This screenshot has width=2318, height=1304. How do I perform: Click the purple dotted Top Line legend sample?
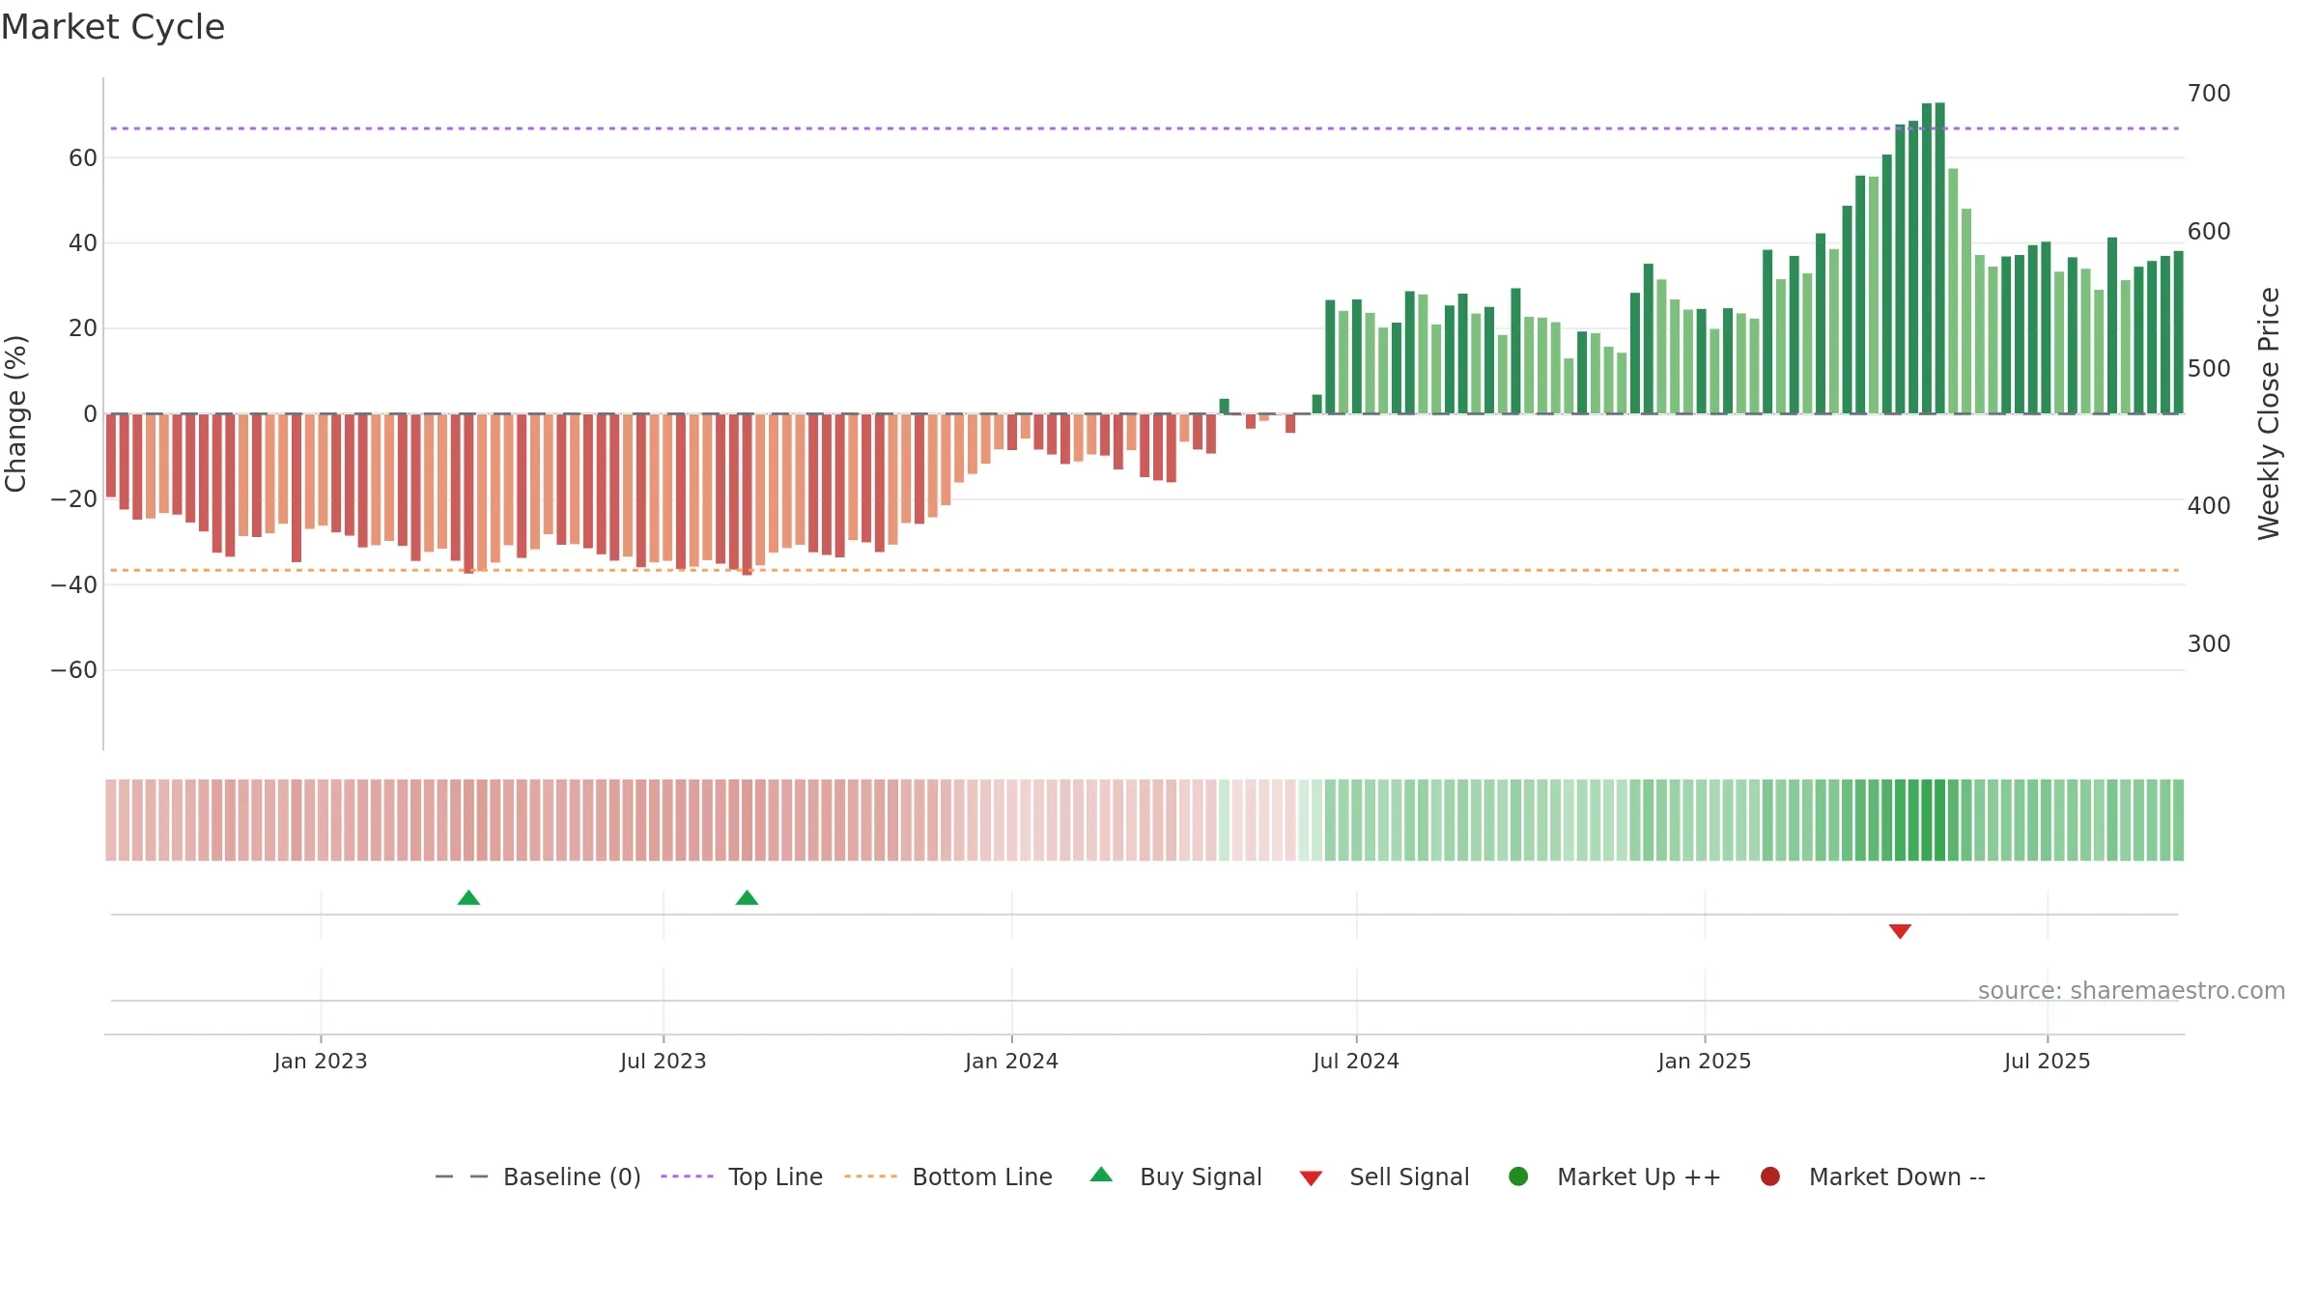click(687, 1176)
